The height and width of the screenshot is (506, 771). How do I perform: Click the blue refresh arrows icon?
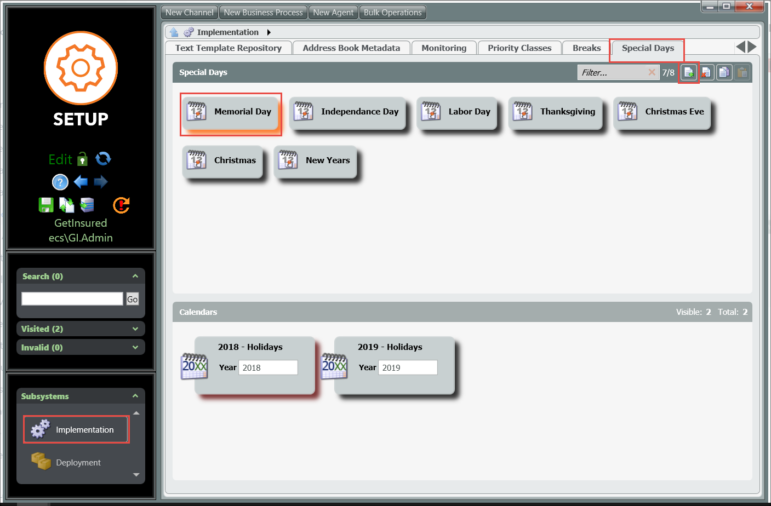103,159
